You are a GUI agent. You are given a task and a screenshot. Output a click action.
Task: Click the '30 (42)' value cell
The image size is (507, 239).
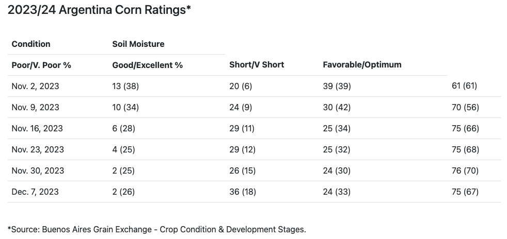337,107
